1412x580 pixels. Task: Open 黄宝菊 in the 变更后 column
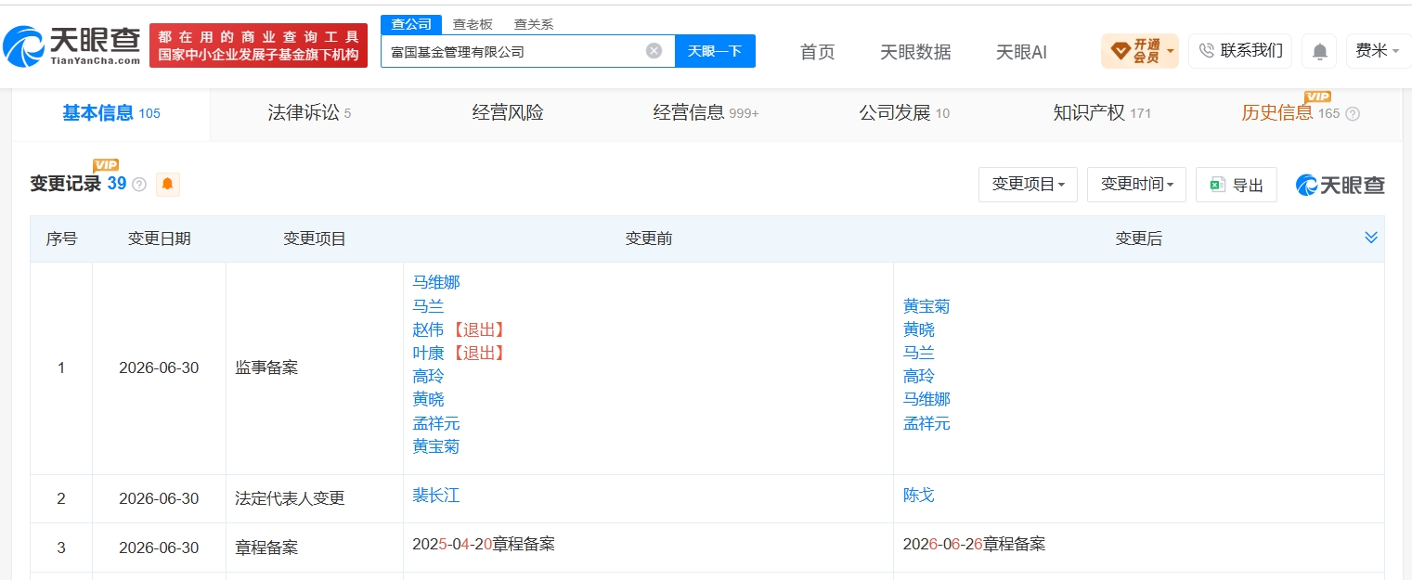click(926, 306)
